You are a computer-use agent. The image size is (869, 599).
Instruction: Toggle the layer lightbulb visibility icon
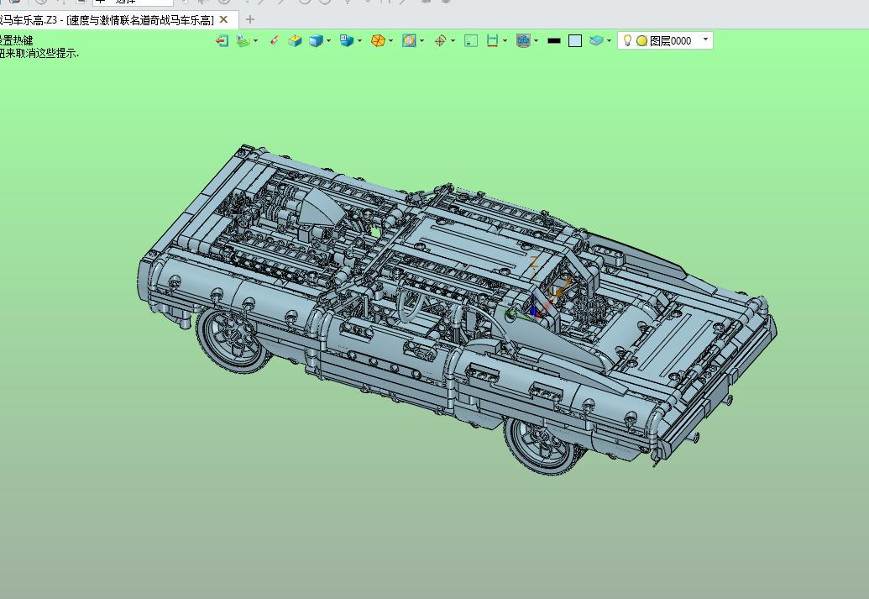click(x=627, y=40)
